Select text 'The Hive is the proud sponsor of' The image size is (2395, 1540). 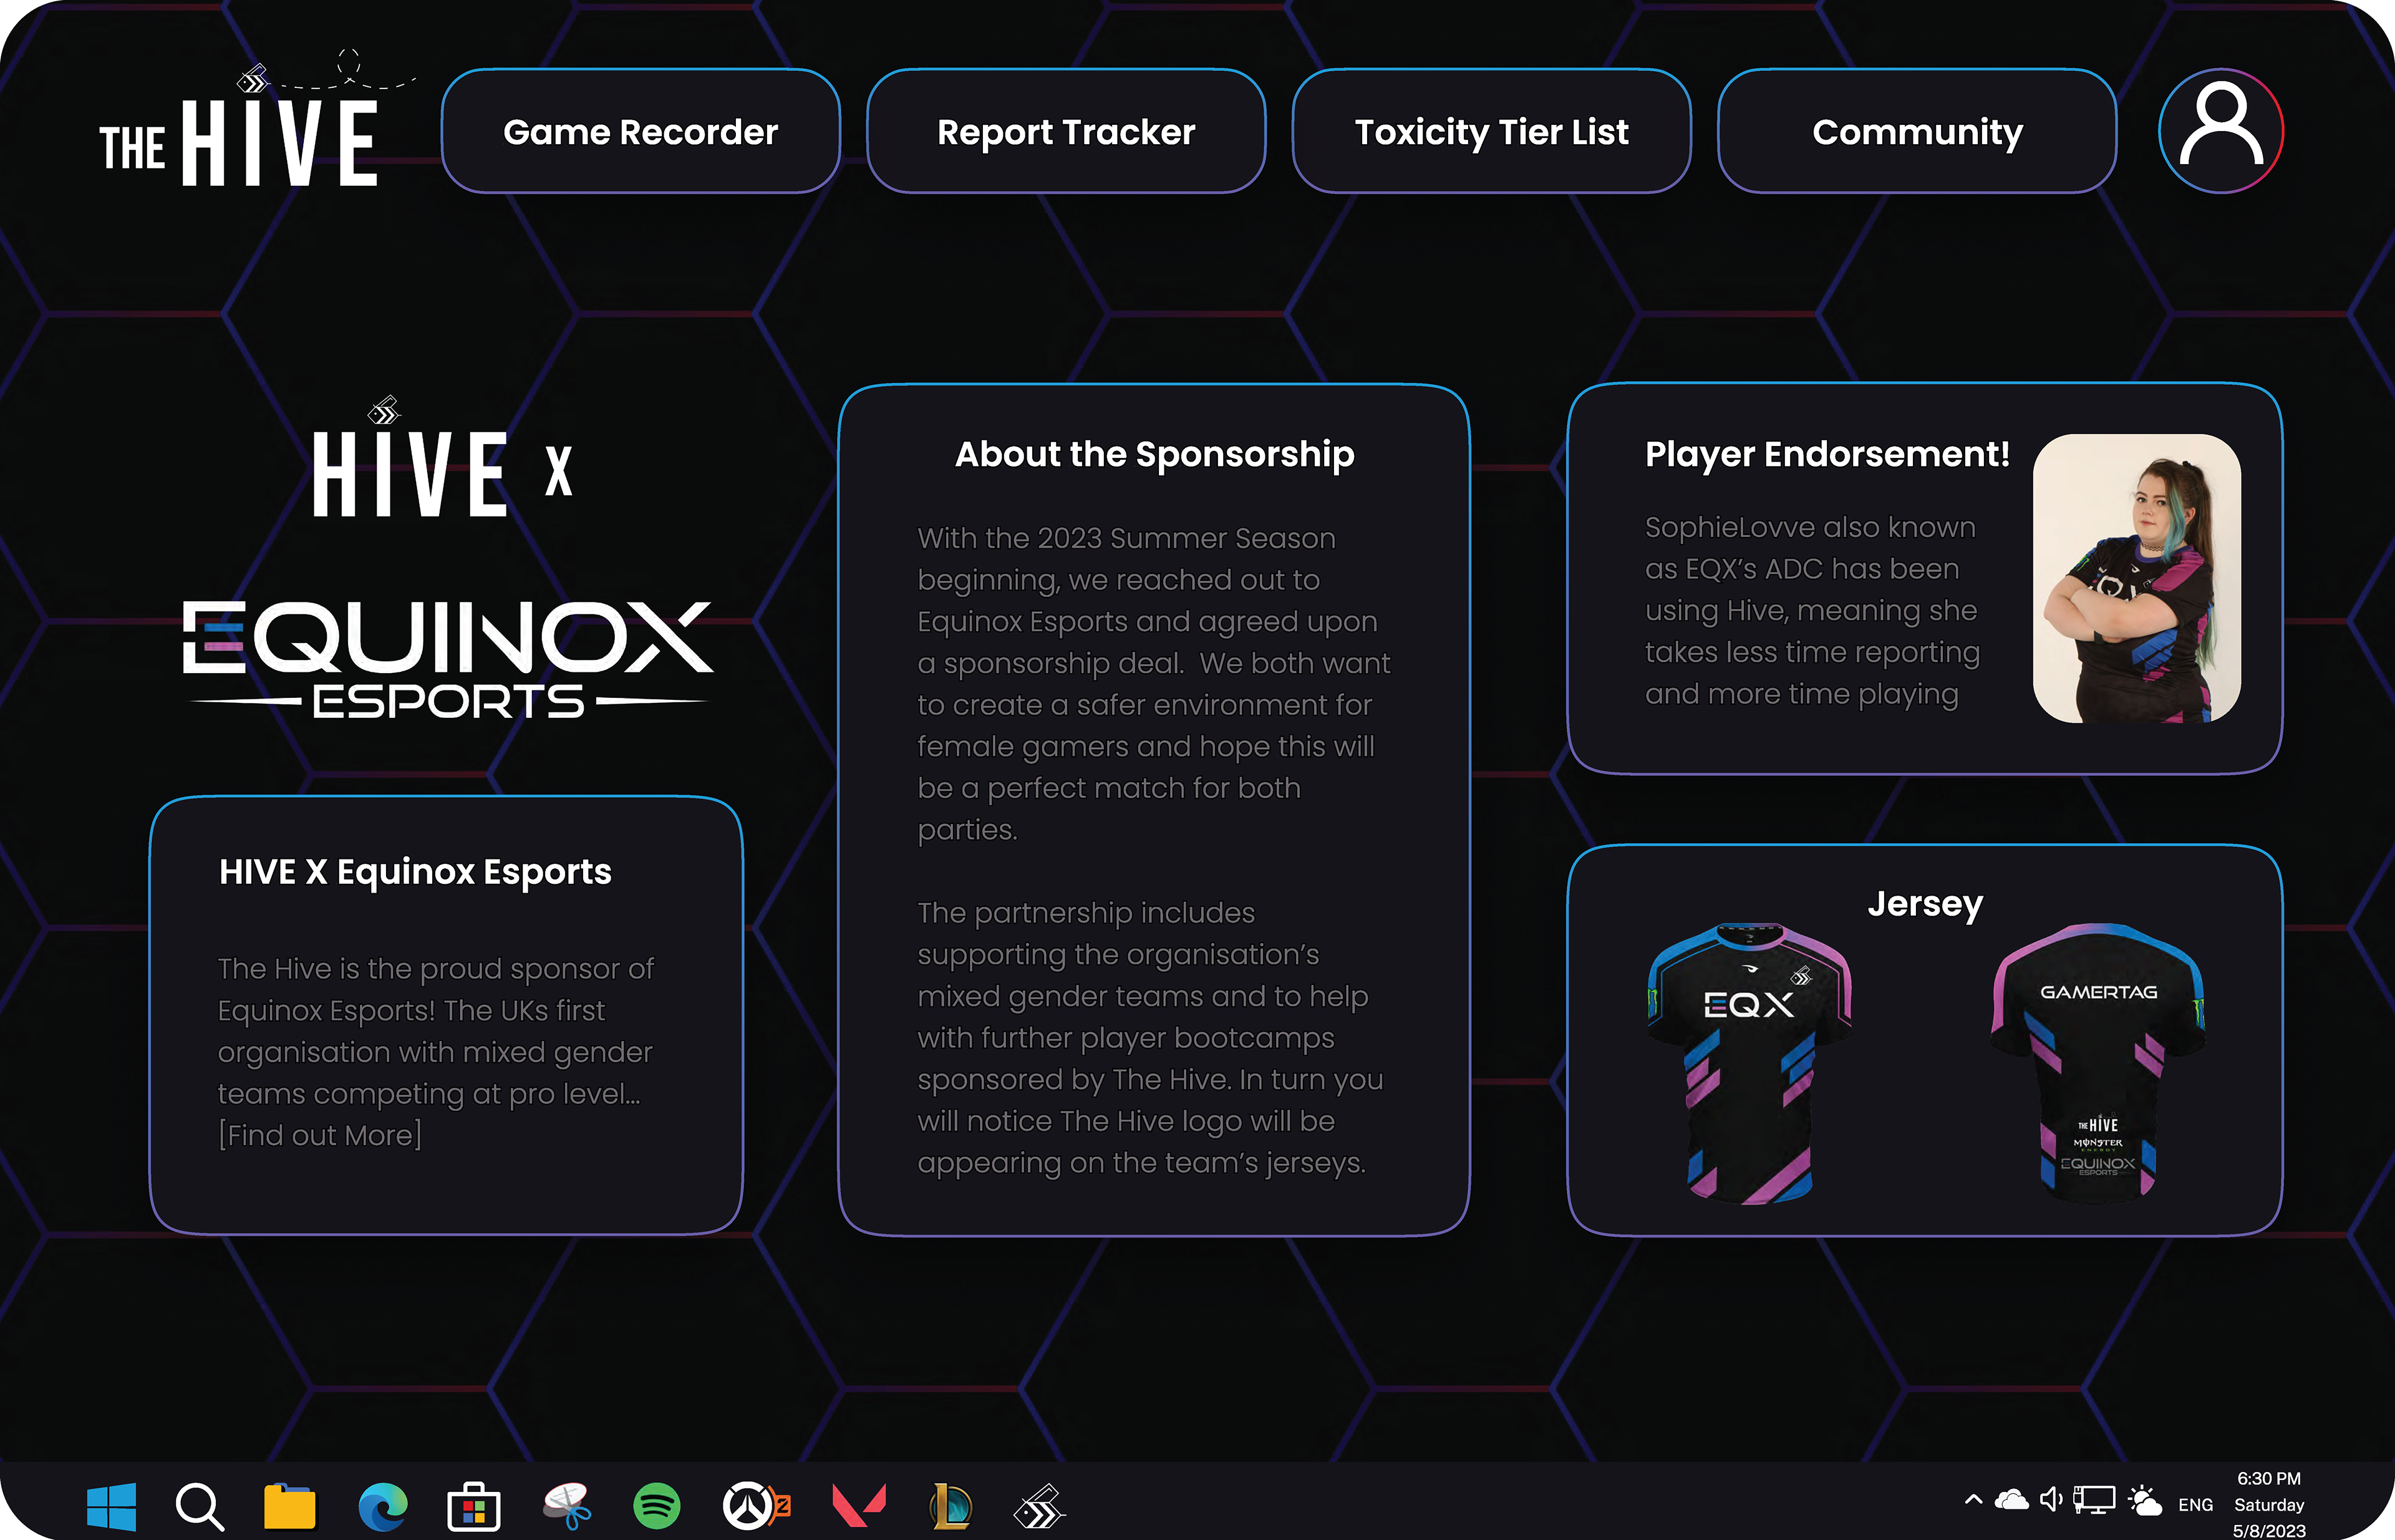pos(435,969)
